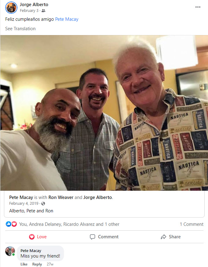This screenshot has height=267, width=208.
Task: Open Ron Weaver's profile link
Action: 61,197
